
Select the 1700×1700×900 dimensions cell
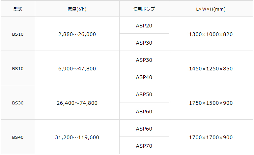click(x=211, y=137)
